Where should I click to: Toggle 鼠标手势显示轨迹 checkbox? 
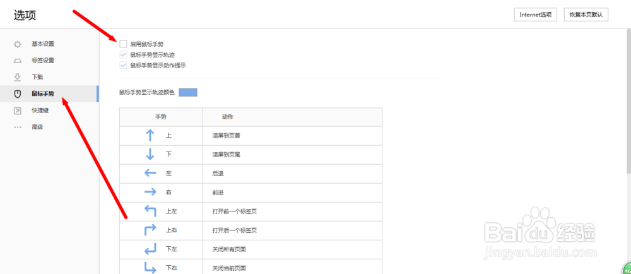[x=123, y=54]
